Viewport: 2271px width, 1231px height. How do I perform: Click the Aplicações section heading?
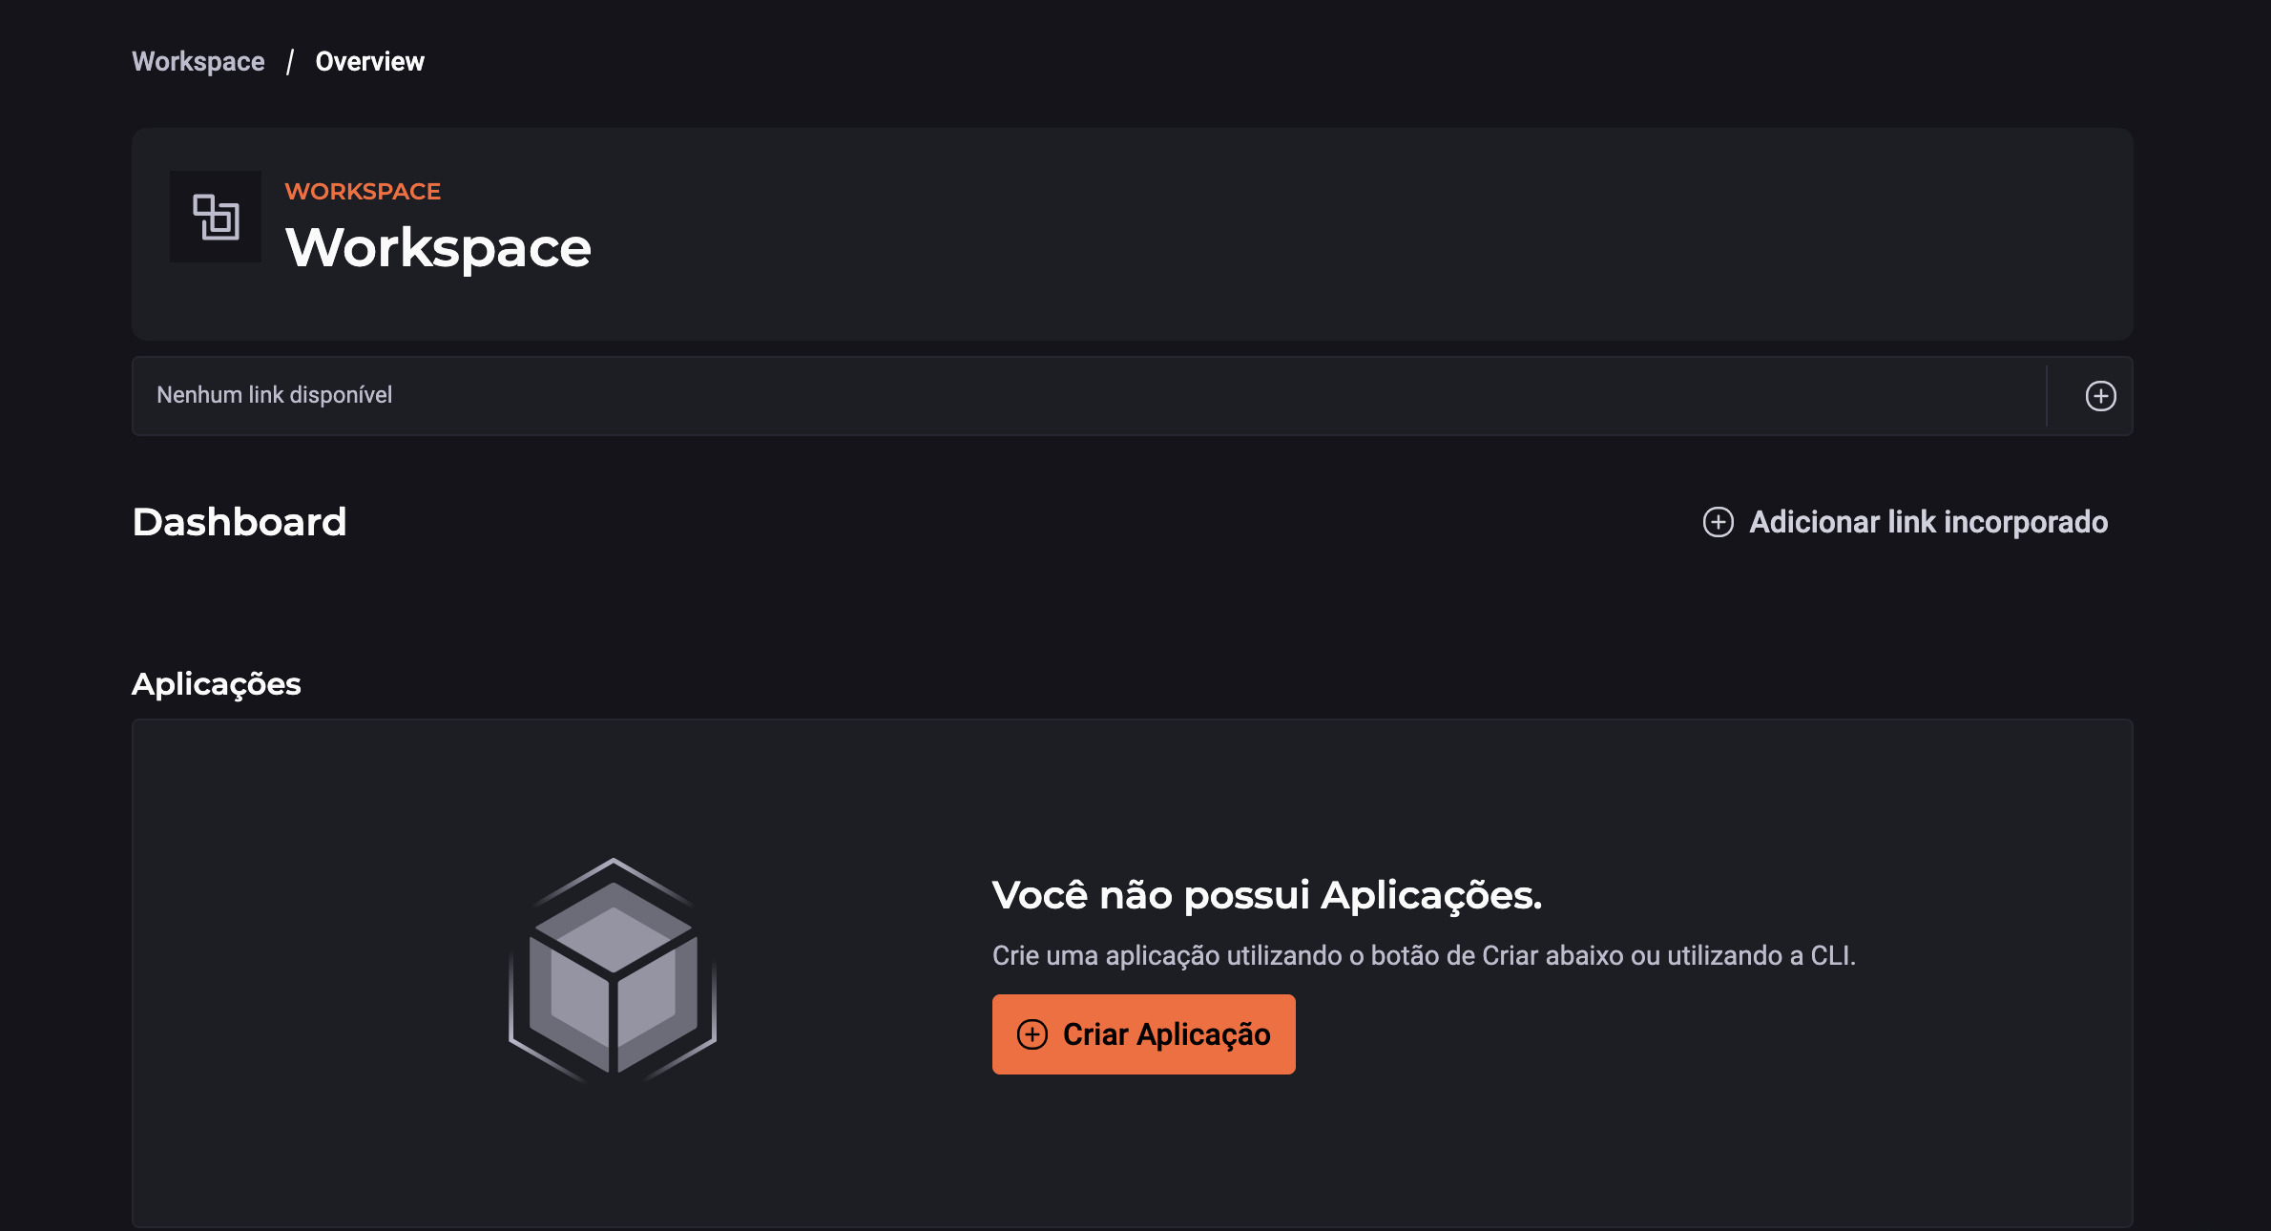click(217, 684)
